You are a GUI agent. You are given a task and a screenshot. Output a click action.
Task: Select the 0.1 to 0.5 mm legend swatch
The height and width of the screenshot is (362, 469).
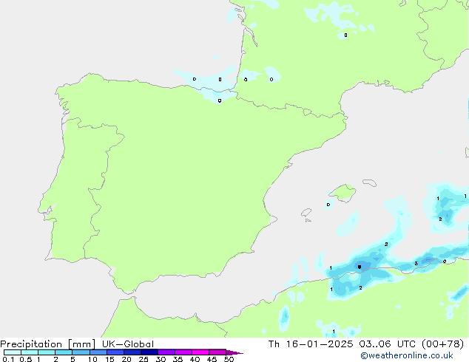coord(13,352)
